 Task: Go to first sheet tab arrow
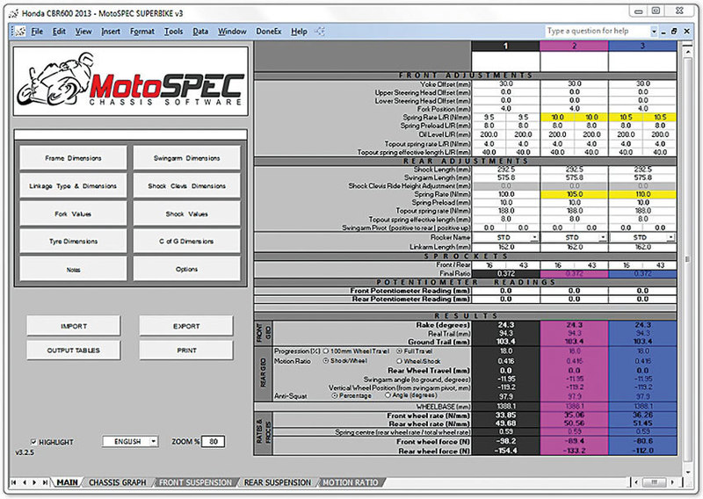14,482
